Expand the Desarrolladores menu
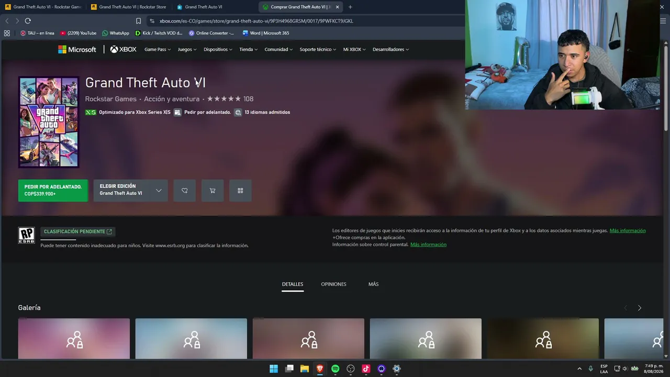The height and width of the screenshot is (377, 670). click(x=390, y=49)
